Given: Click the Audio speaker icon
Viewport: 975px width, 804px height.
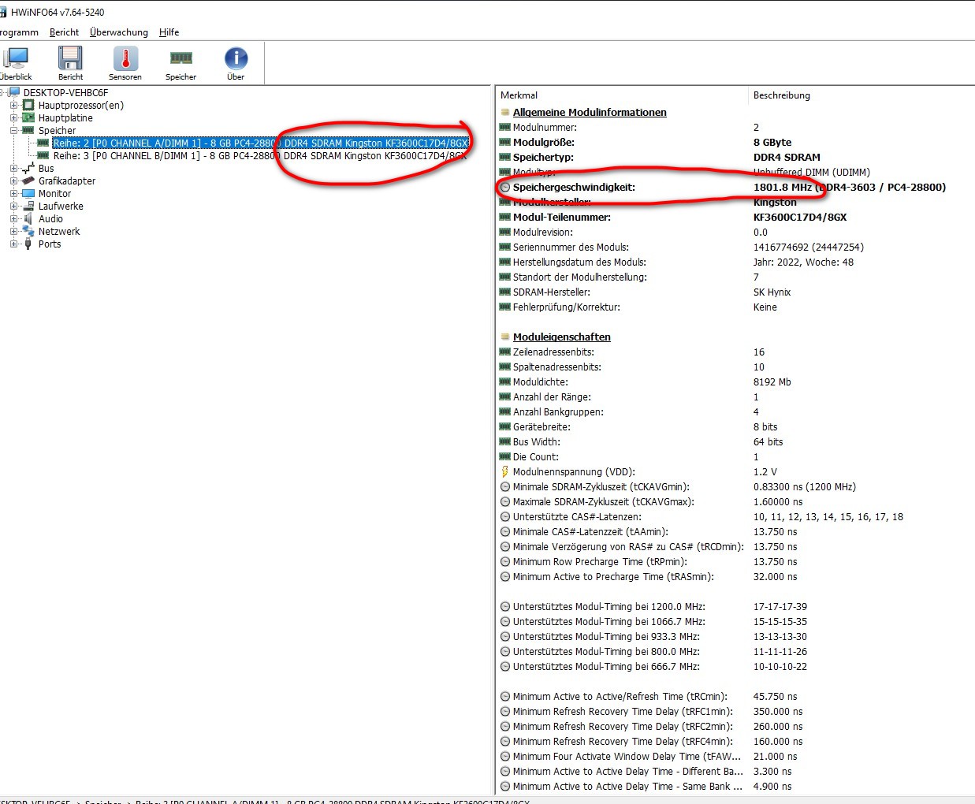Looking at the screenshot, I should pos(28,218).
